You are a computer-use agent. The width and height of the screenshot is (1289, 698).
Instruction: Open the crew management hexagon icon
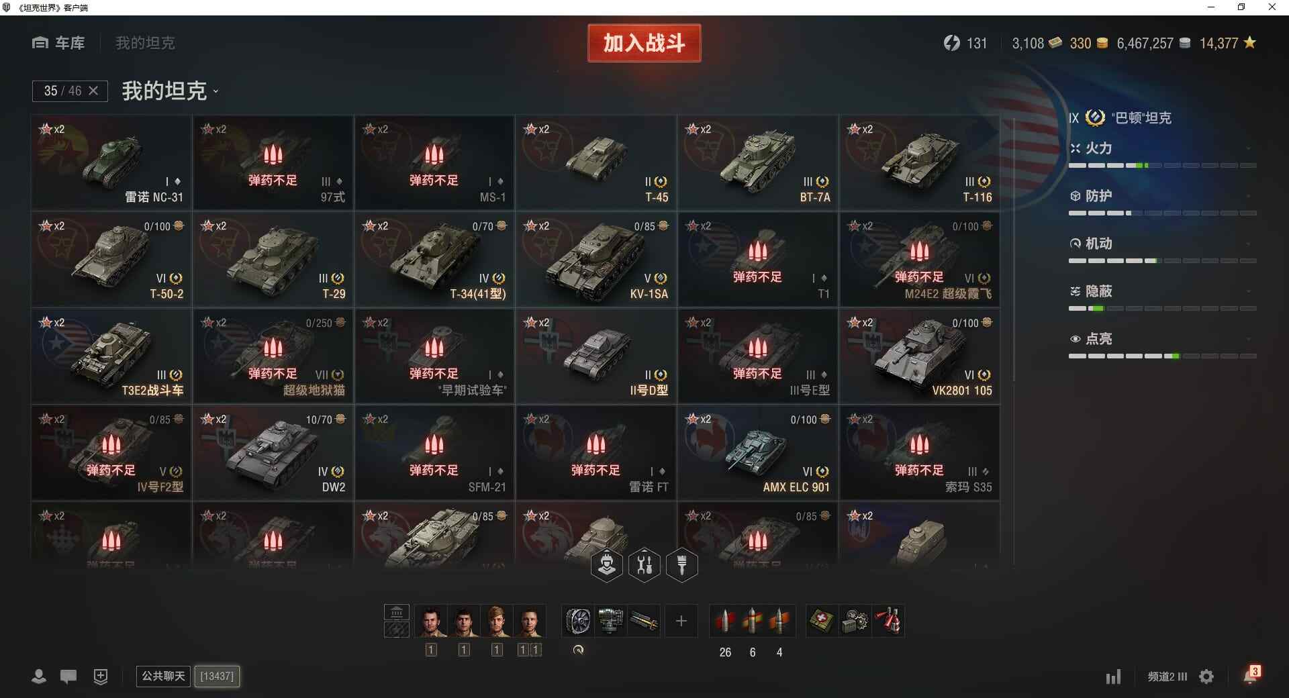click(x=607, y=565)
